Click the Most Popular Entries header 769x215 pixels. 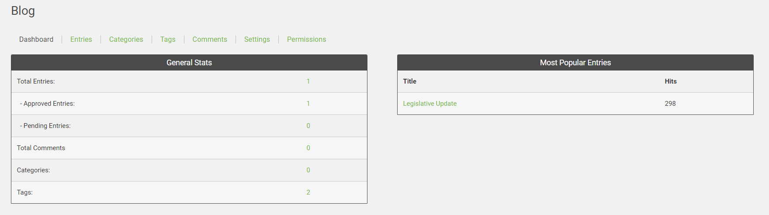coord(575,63)
